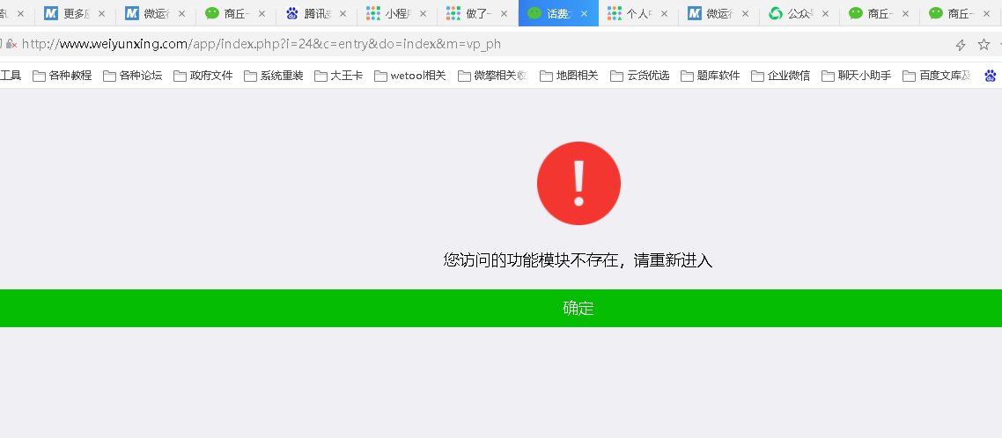Click the green 确定 confirm button
1002x438 pixels.
pos(501,309)
